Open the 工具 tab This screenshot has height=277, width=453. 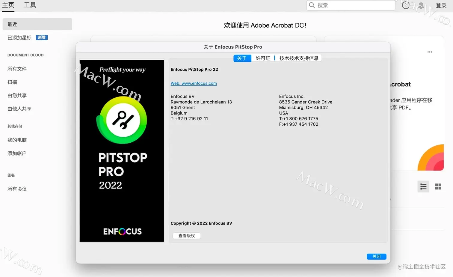30,5
